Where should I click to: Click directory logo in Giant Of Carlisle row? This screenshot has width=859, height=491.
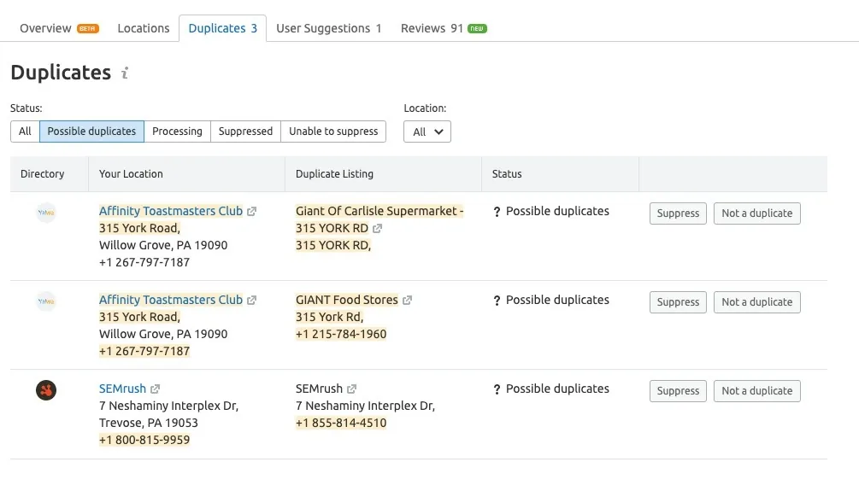tap(46, 213)
